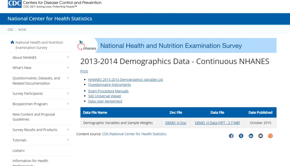The width and height of the screenshot is (290, 166).
Task: Click the October 2015 date cell
Action: tap(260, 123)
